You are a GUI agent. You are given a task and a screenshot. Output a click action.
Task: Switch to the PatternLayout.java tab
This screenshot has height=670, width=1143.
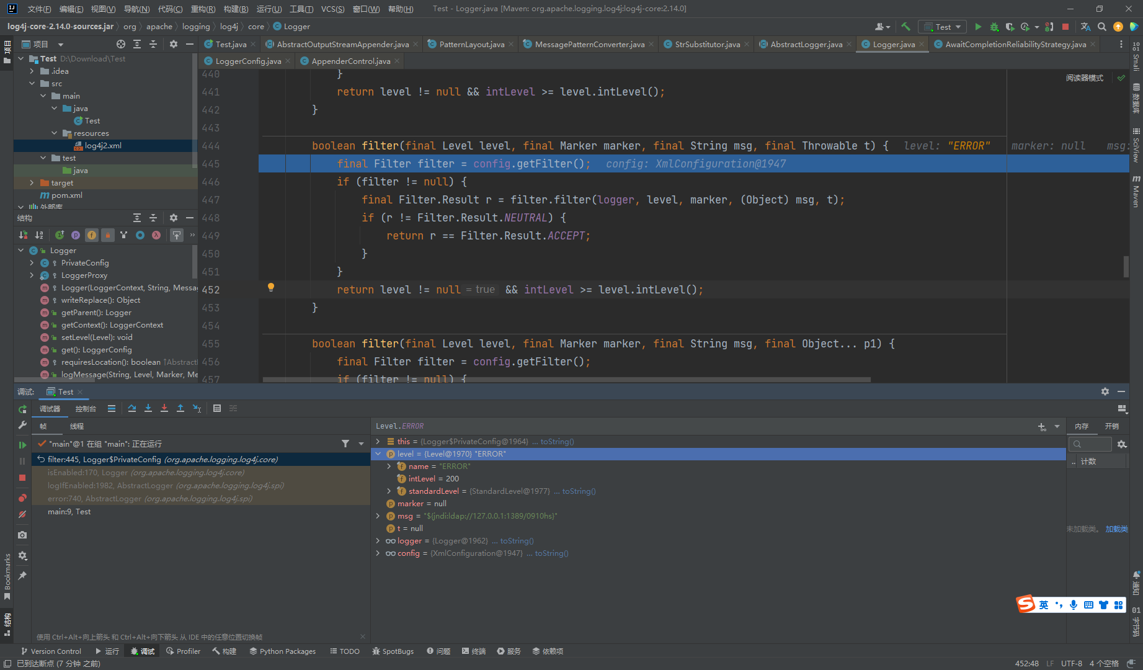point(471,44)
